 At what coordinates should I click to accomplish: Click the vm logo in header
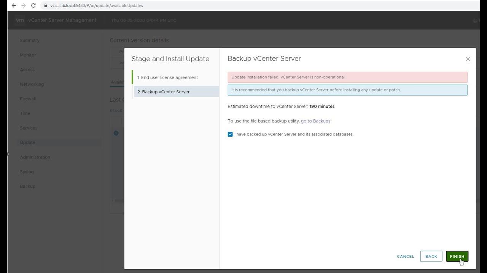pyautogui.click(x=20, y=20)
